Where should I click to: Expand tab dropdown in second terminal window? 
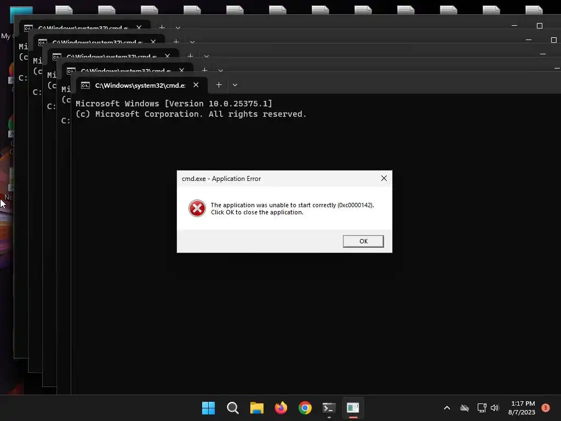coord(220,70)
